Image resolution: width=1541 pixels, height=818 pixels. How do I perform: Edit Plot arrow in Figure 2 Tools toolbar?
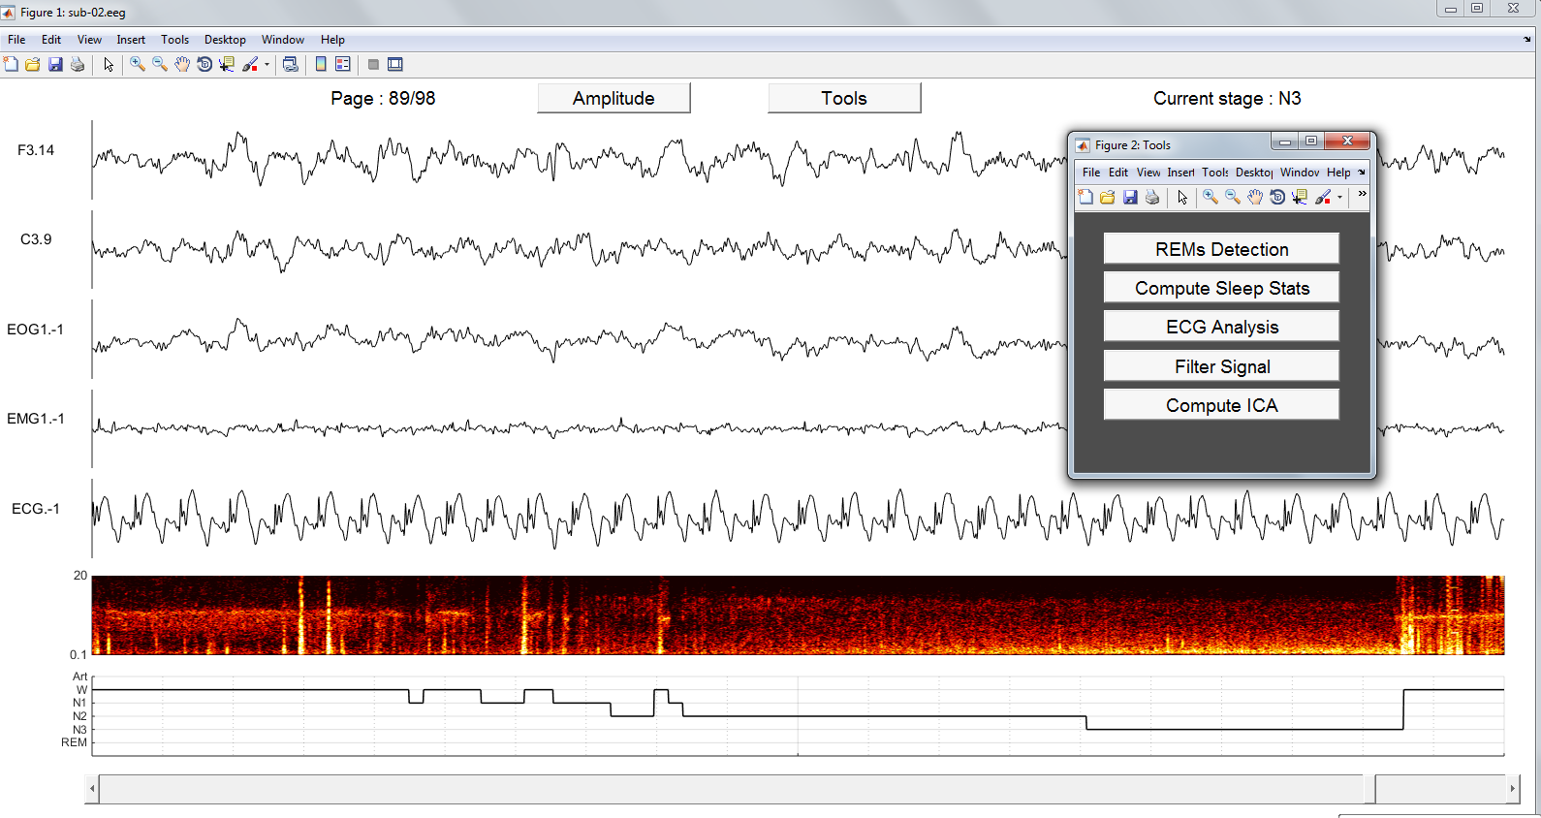[1182, 198]
